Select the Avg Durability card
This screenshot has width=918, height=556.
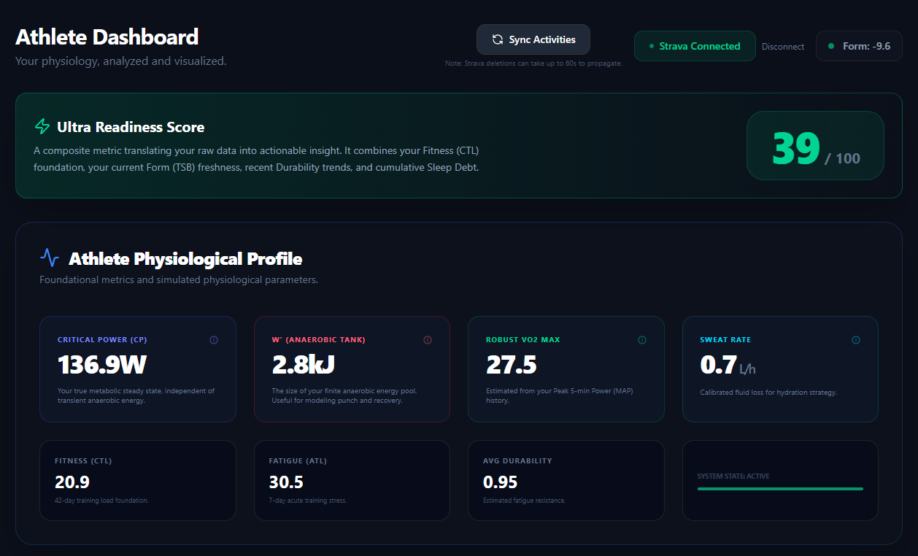566,480
